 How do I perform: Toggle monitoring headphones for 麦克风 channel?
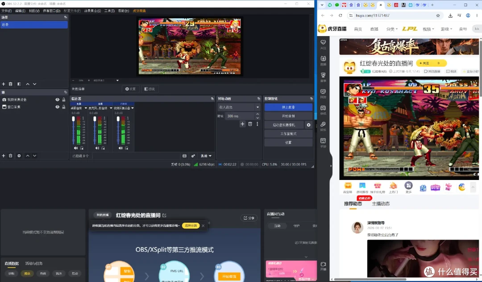103,148
